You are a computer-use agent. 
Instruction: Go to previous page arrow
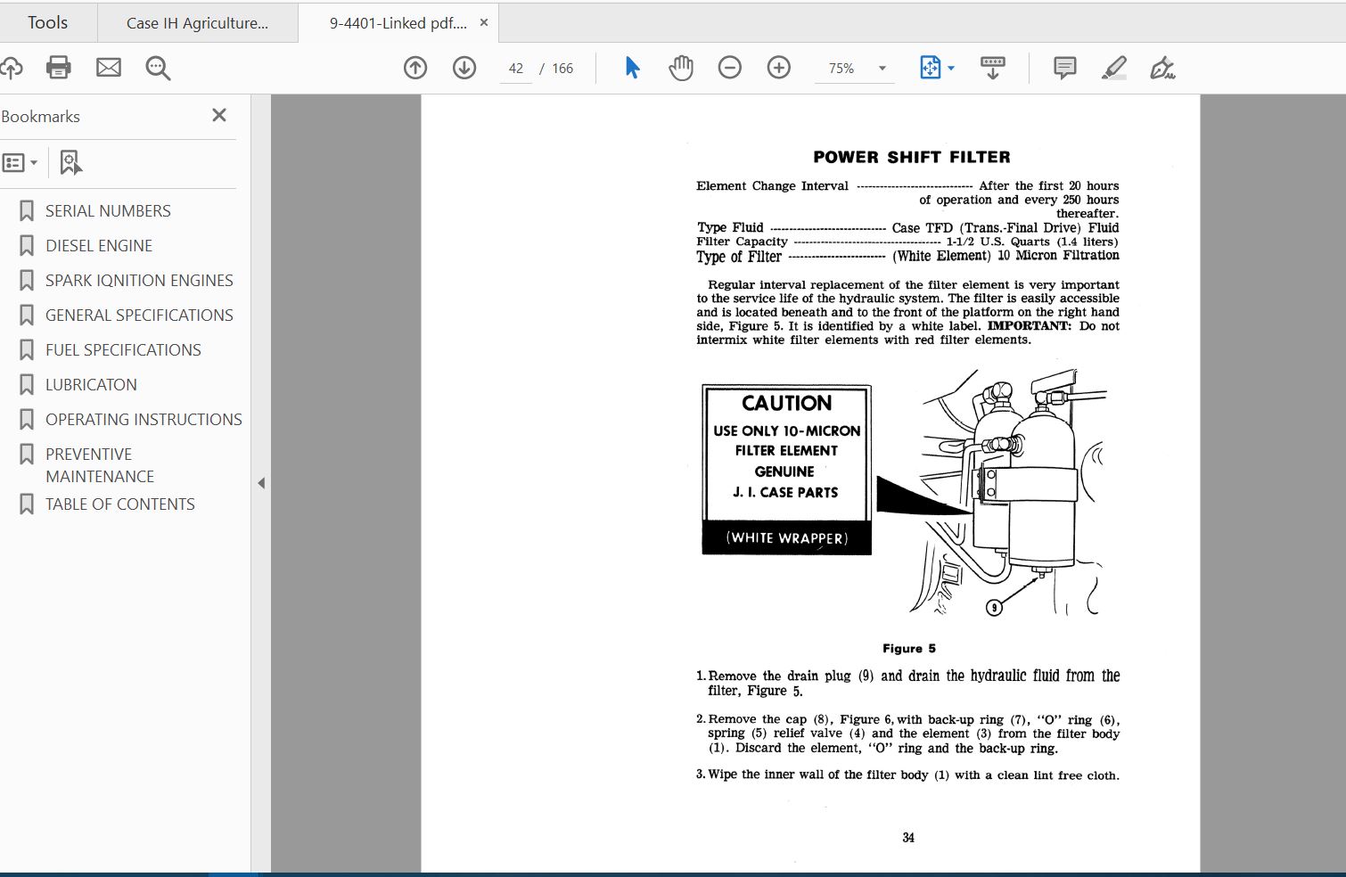(x=415, y=68)
